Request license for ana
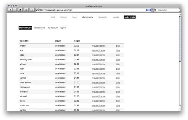188x120 pixels. point(98,50)
